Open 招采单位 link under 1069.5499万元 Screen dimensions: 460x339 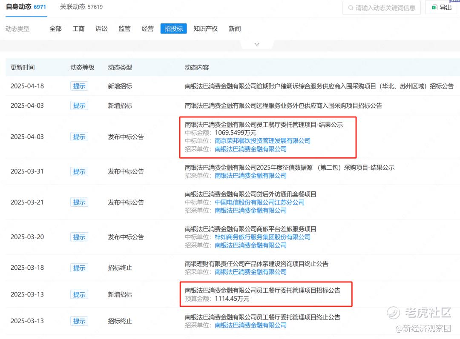250,149
